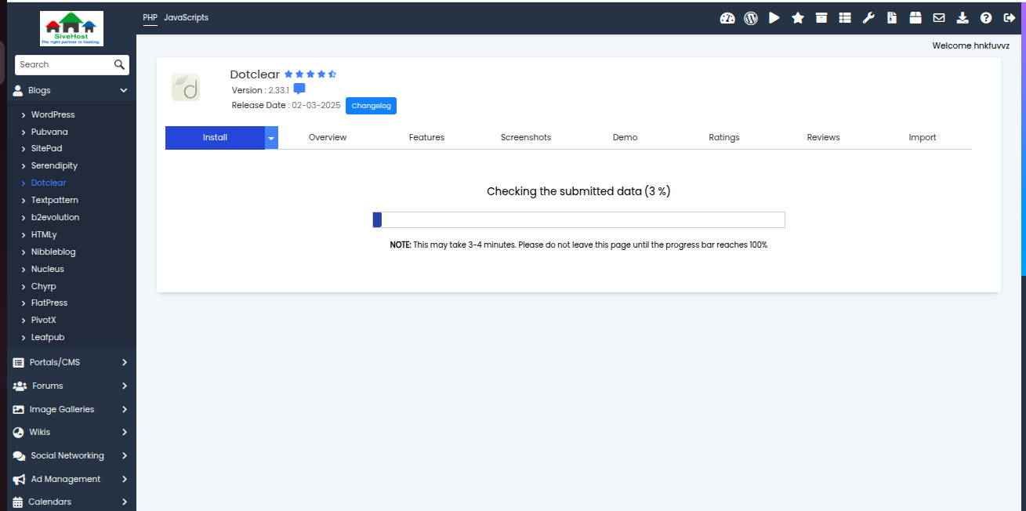The height and width of the screenshot is (511, 1026).
Task: Expand the Forums category arrow
Action: coord(125,386)
